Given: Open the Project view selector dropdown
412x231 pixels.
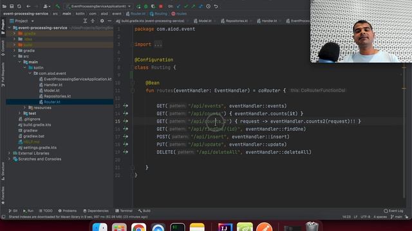Looking at the screenshot, I should (22, 21).
